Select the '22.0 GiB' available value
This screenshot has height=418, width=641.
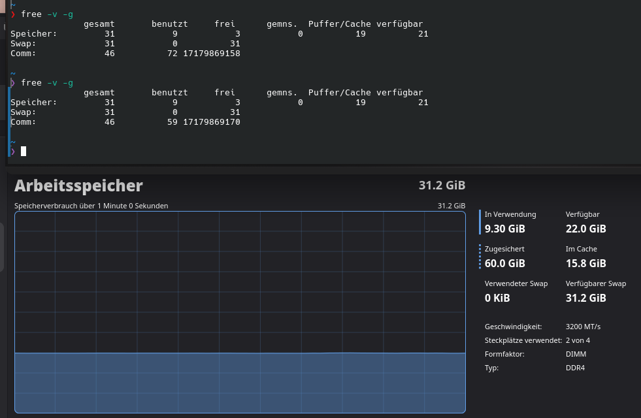coord(586,229)
